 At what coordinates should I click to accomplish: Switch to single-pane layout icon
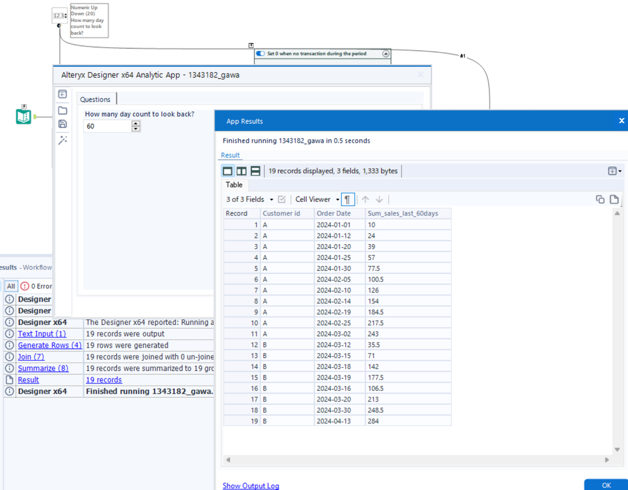point(228,171)
